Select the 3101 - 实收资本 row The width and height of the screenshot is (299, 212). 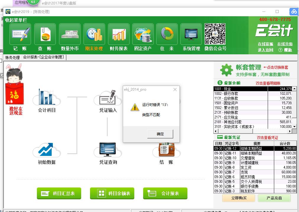click(x=253, y=126)
